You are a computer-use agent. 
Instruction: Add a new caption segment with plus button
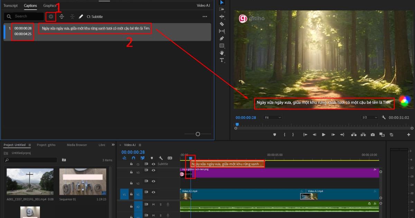50,16
